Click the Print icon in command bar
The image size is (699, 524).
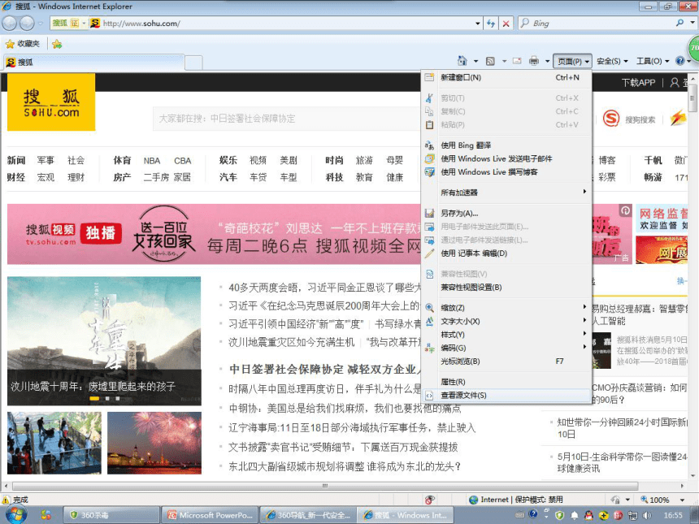(x=534, y=61)
